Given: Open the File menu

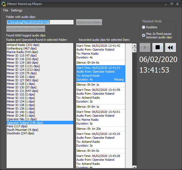Looking at the screenshot, I should click(6, 10).
